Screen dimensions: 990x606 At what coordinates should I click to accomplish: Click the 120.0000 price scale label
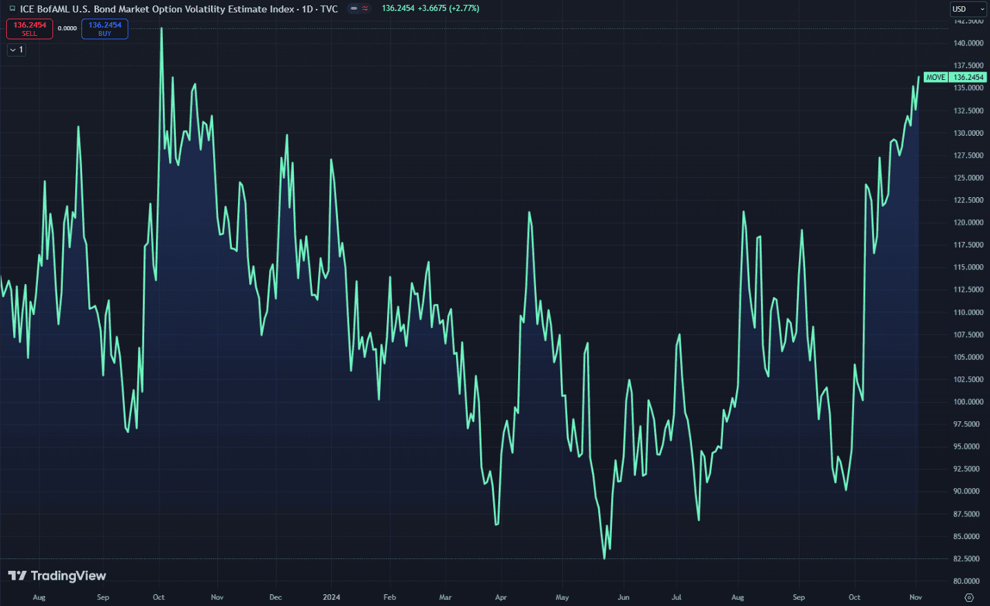pyautogui.click(x=969, y=223)
